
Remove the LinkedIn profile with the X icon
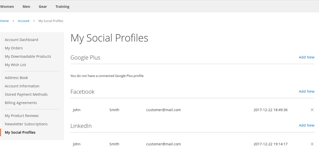(x=312, y=144)
